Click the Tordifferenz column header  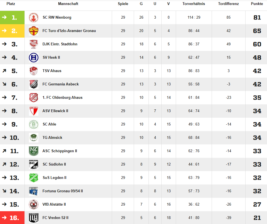[x=228, y=4]
